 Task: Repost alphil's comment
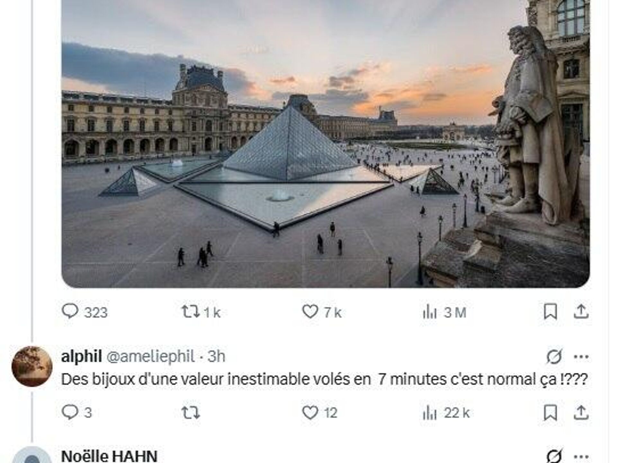point(191,413)
